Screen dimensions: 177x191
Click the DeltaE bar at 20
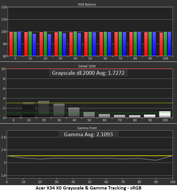click(x=44, y=109)
